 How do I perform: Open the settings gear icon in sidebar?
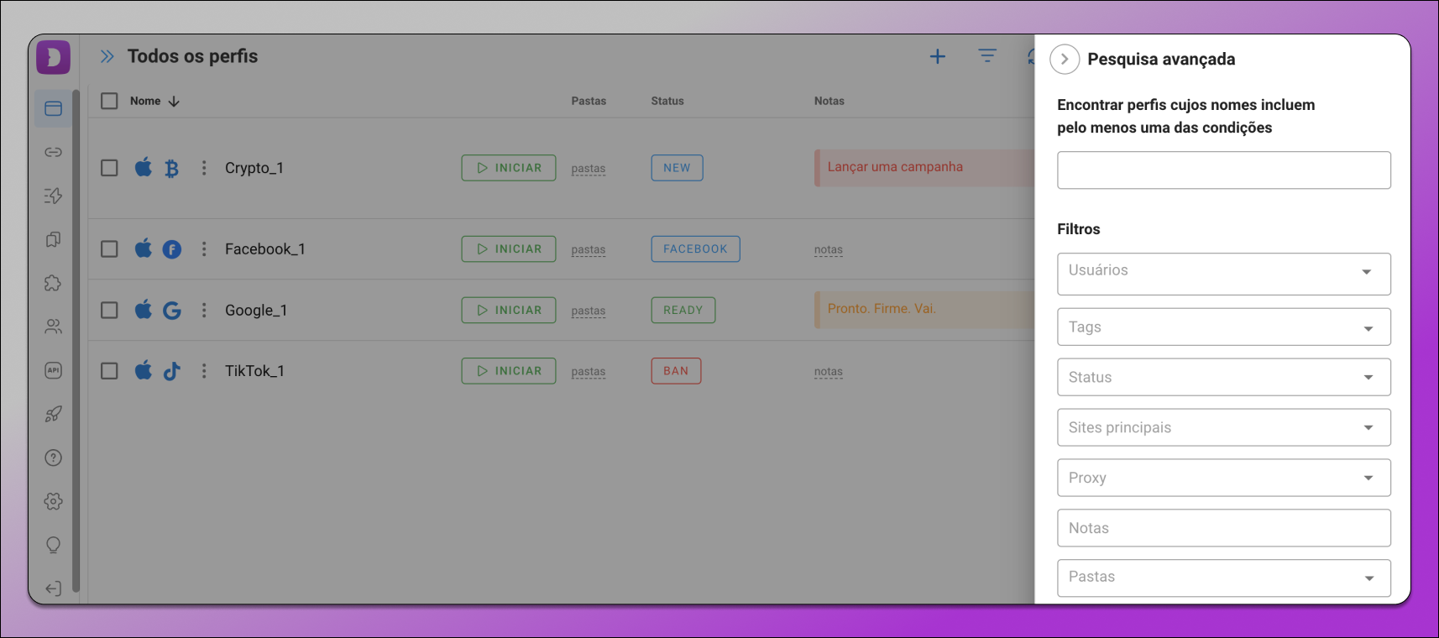coord(54,501)
